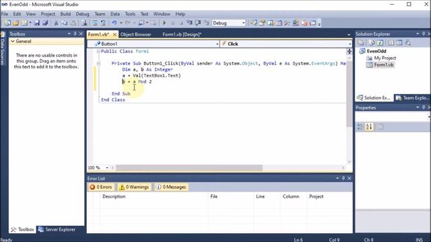This screenshot has height=242, width=431.
Task: Start debugging with the play icon
Action: [x=164, y=23]
